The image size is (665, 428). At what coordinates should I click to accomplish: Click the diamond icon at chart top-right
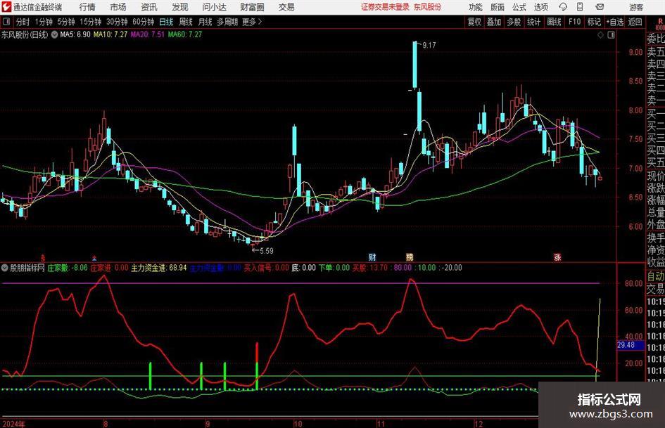coord(600,34)
